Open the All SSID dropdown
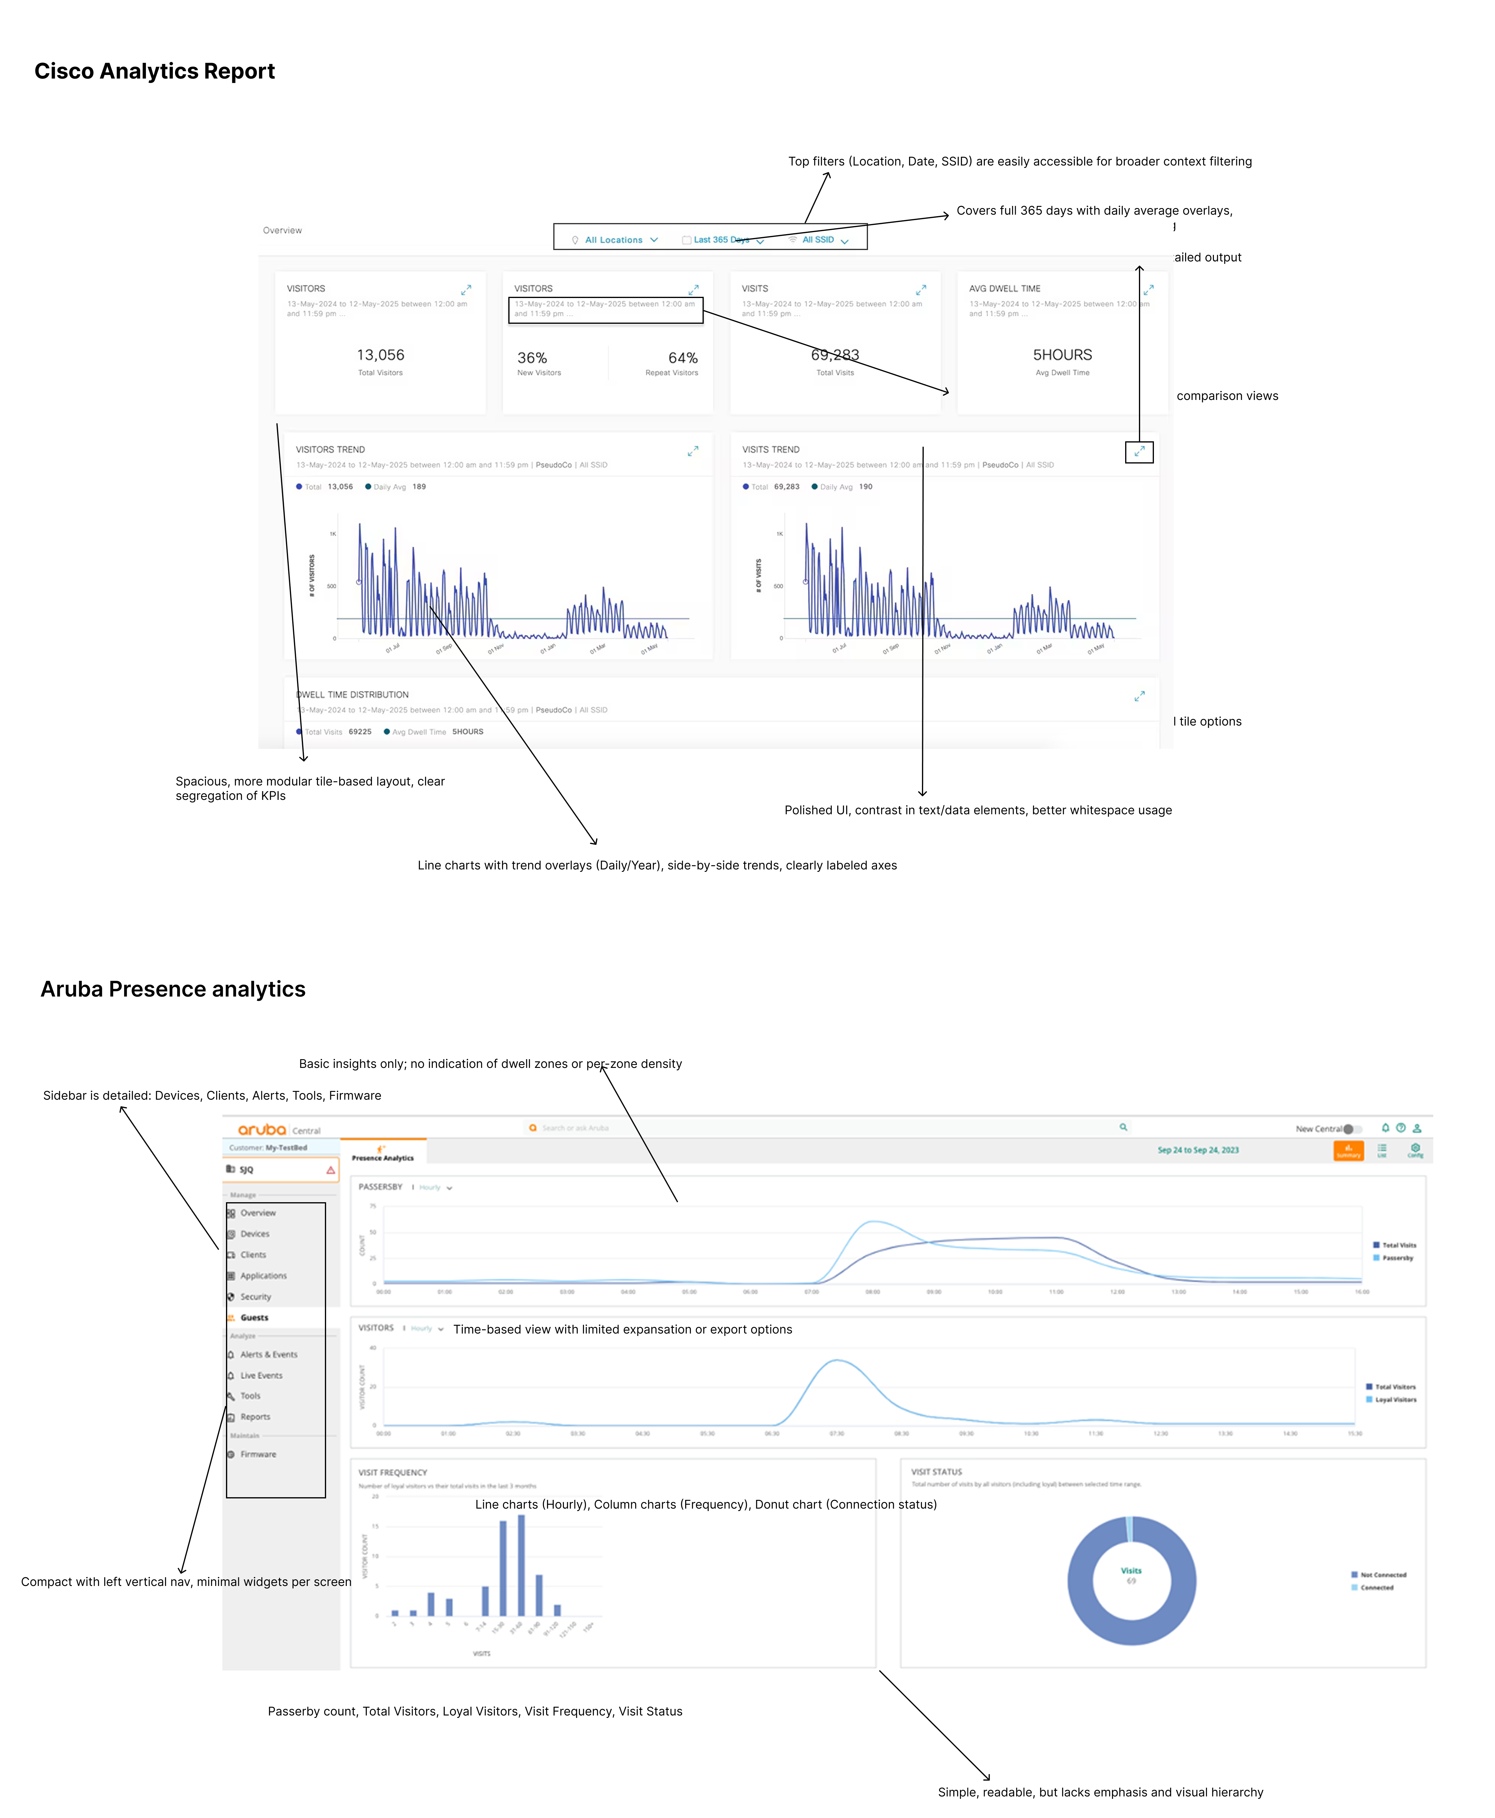1495x1818 pixels. click(819, 240)
